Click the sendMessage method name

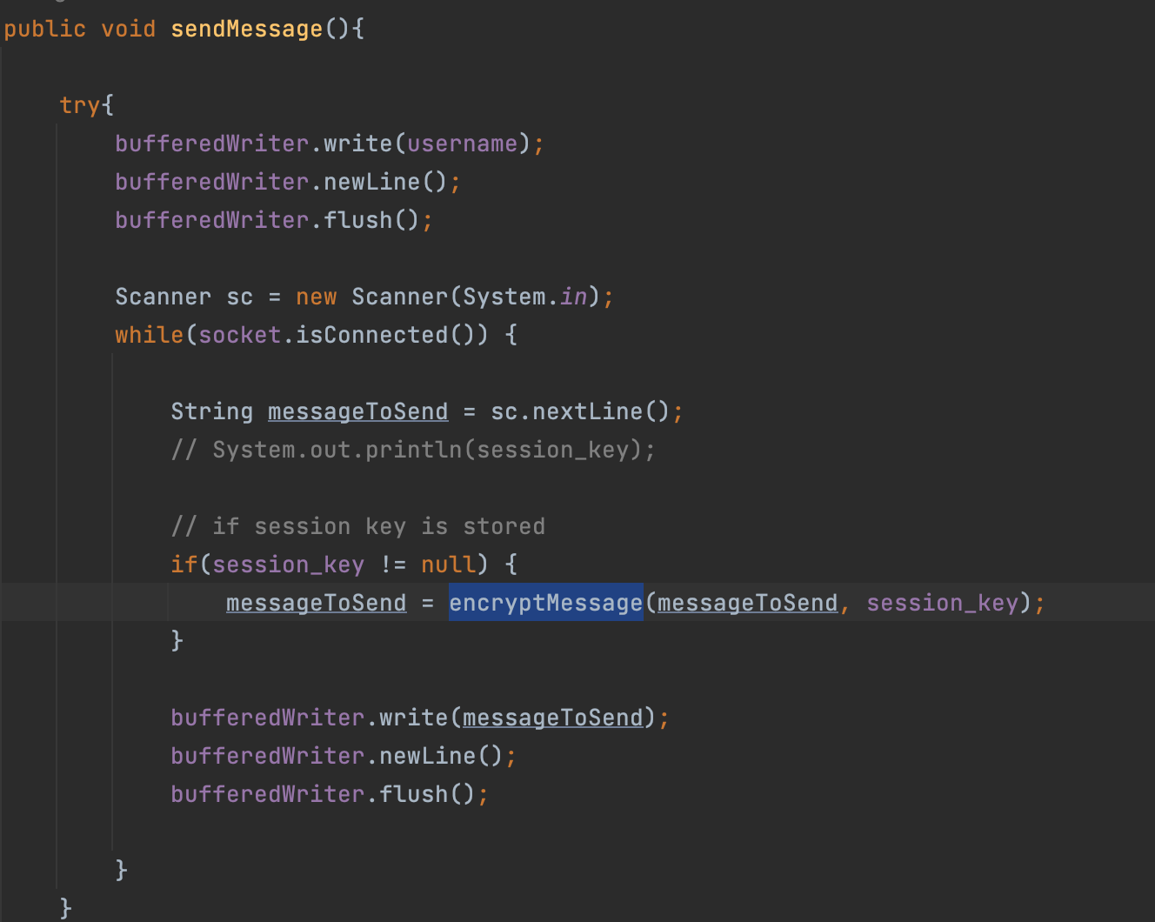[247, 29]
